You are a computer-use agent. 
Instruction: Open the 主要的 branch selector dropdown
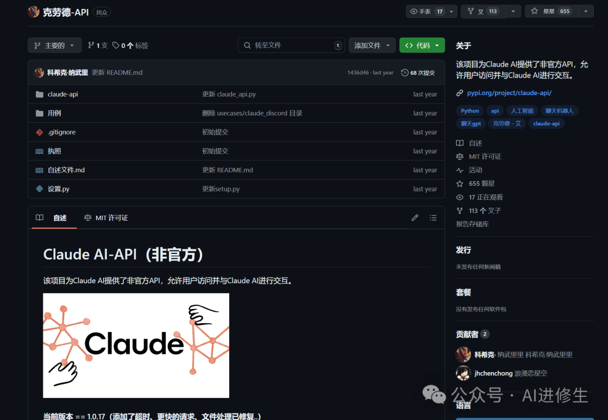tap(55, 46)
